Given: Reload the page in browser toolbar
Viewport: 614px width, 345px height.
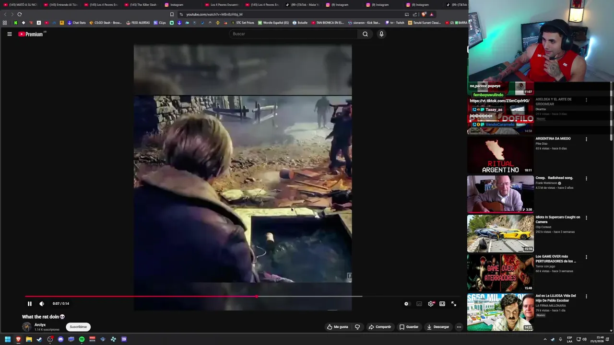Looking at the screenshot, I should (x=20, y=14).
